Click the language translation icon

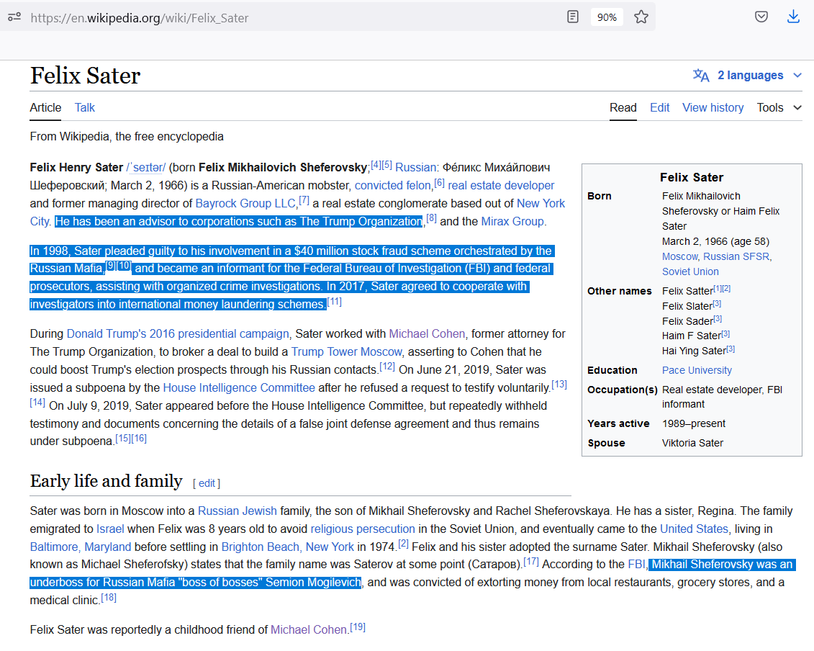click(x=701, y=76)
